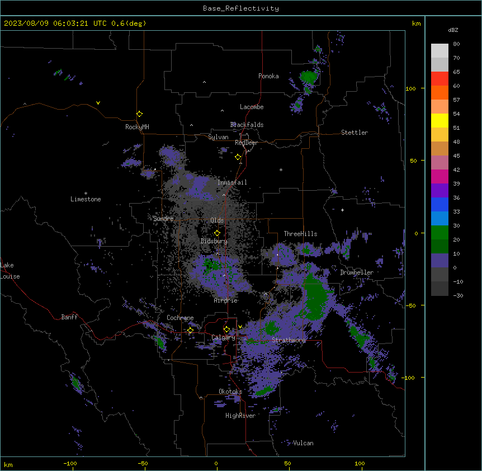Image resolution: width=482 pixels, height=471 pixels.
Task: Click the Banff label on the map
Action: tap(69, 317)
